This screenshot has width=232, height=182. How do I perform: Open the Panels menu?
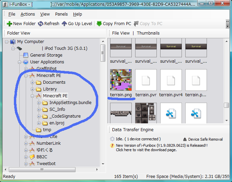click(61, 14)
